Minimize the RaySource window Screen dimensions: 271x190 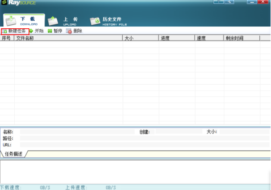click(x=252, y=2)
